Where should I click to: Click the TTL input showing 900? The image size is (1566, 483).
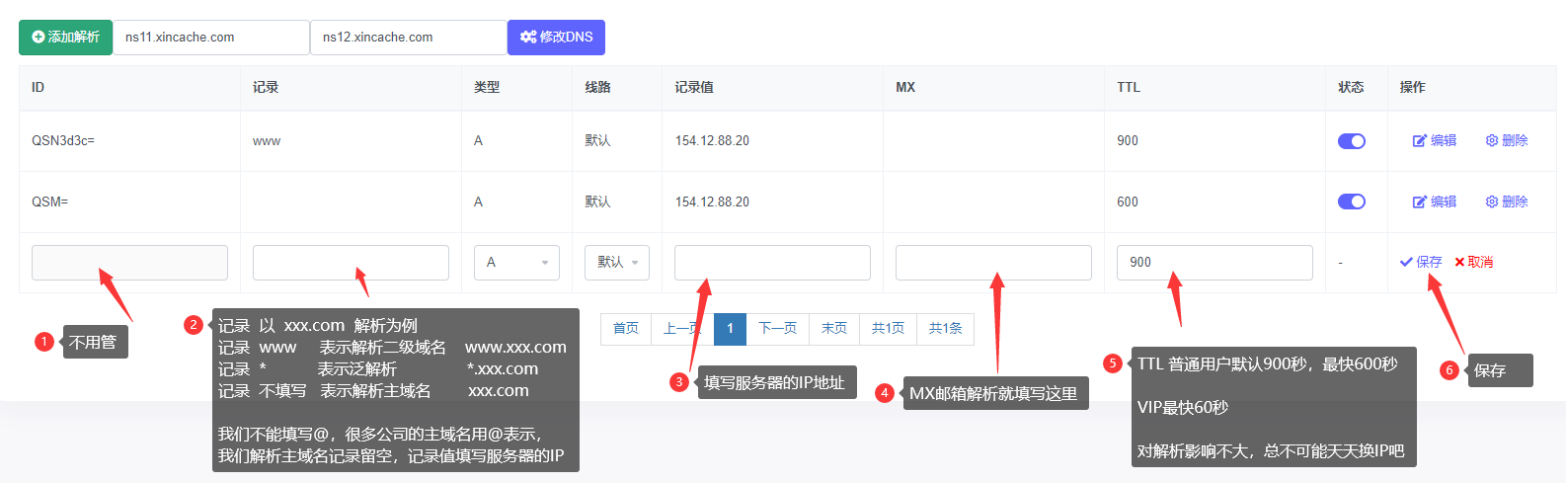tap(1214, 263)
